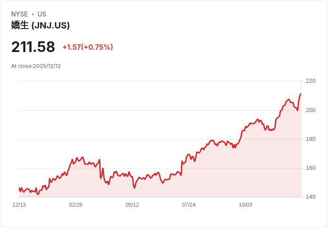Click the 05/12 date on x-axis
The height and width of the screenshot is (228, 328).
pos(132,205)
